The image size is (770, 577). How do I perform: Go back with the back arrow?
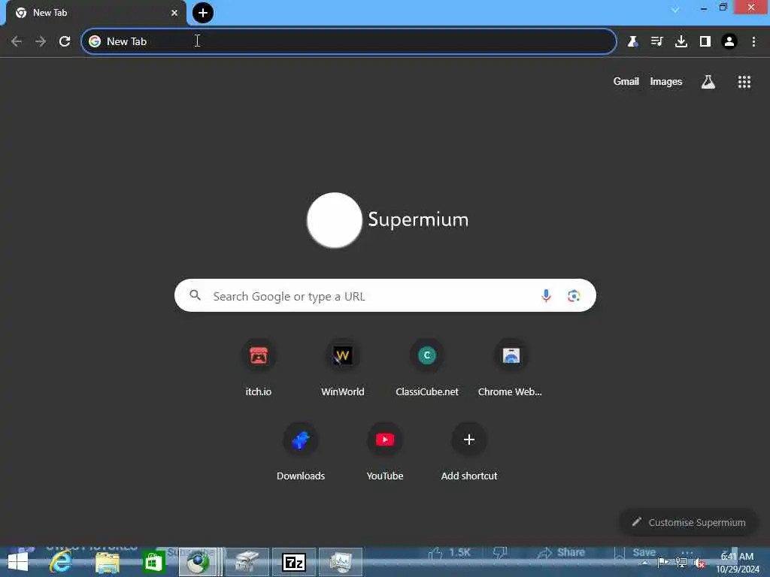coord(17,41)
